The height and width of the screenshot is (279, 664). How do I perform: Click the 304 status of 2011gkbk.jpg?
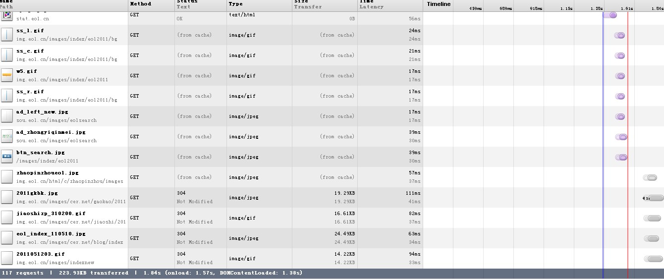click(181, 193)
